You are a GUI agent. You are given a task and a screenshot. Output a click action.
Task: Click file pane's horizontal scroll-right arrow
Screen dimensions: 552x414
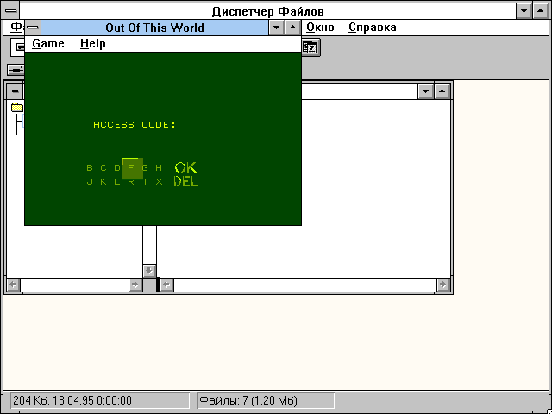pos(442,285)
